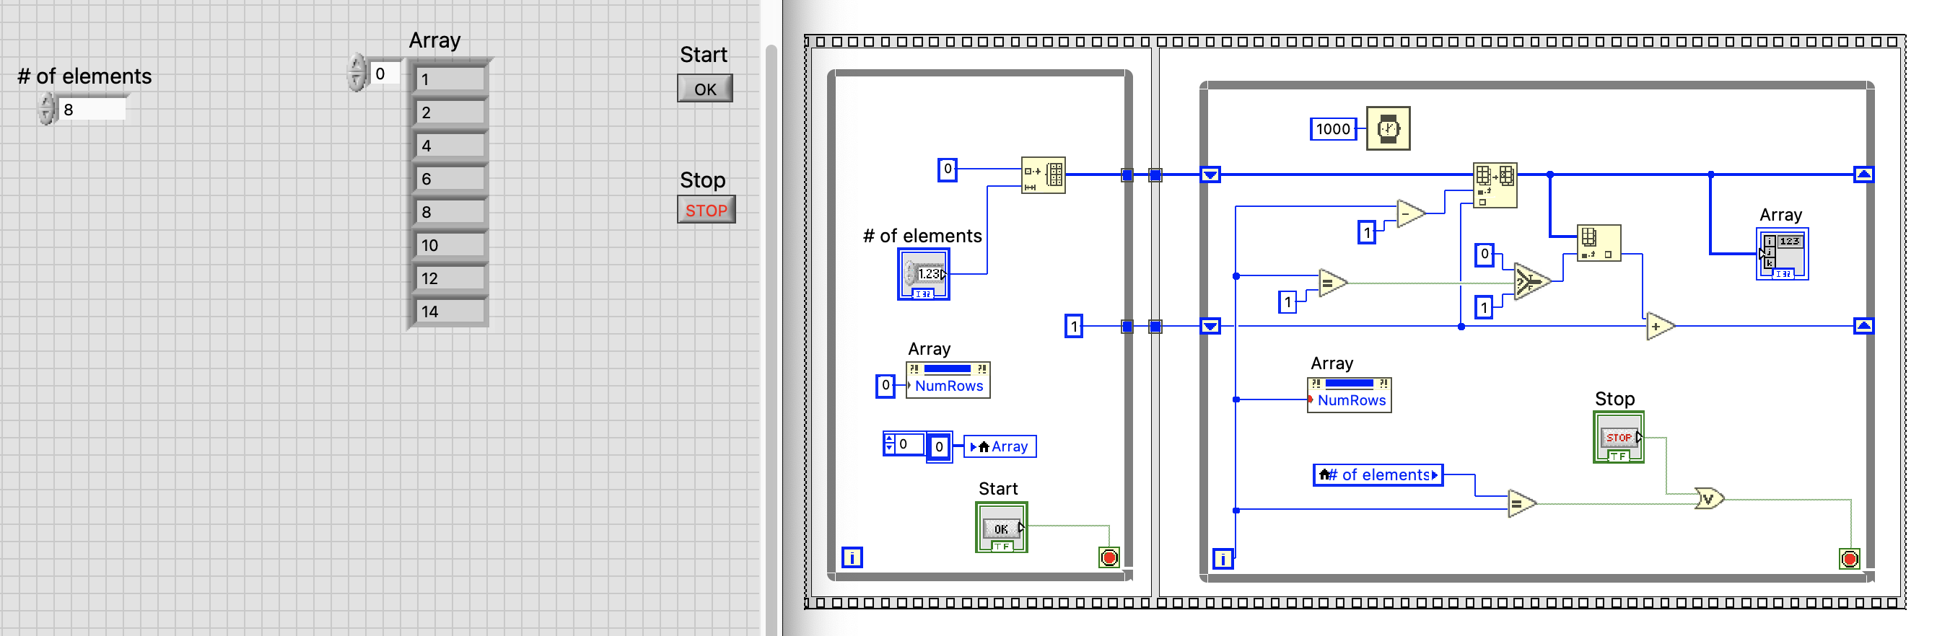Click the # of elements increment/decrement stepper
This screenshot has height=636, width=1937.
pos(47,109)
